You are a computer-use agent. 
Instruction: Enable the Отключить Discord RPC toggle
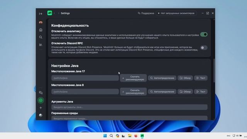tap(204, 47)
